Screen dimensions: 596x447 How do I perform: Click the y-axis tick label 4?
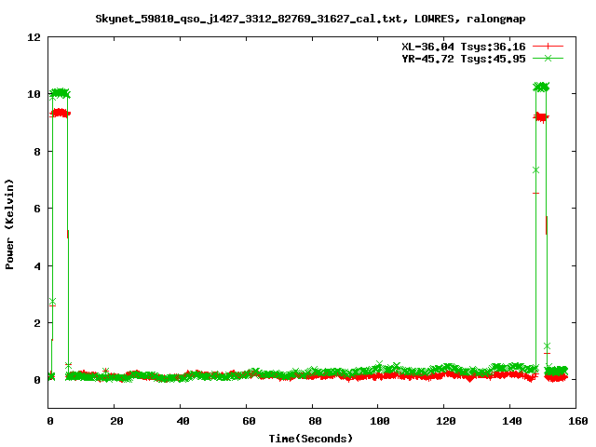(x=37, y=266)
